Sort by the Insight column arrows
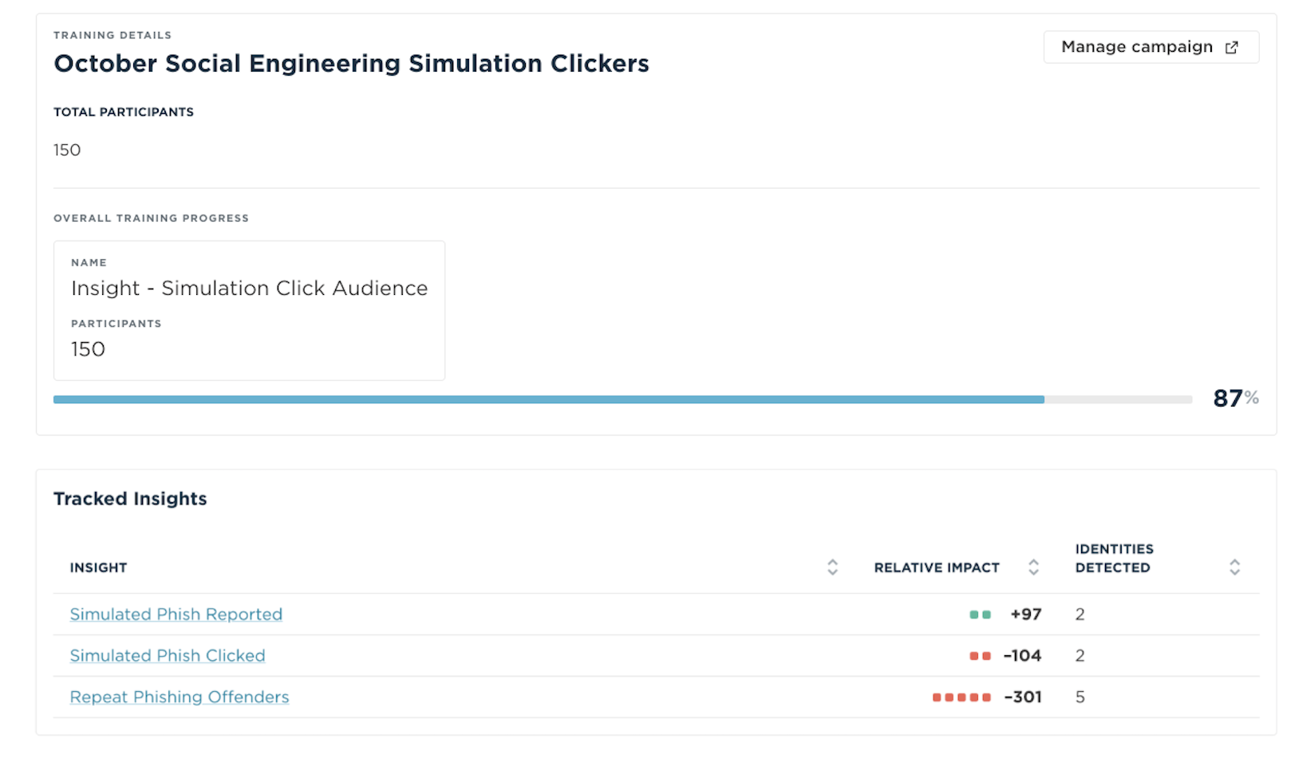 click(832, 568)
